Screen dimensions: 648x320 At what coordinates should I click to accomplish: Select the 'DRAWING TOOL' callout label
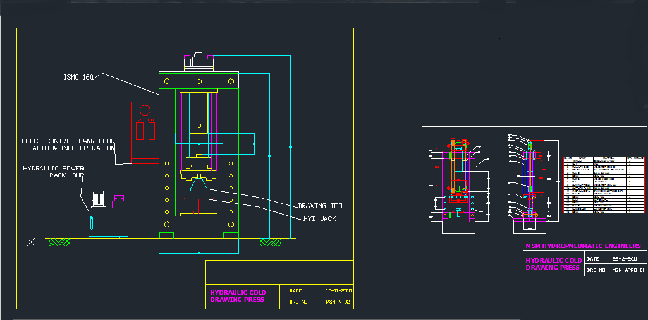tap(322, 206)
